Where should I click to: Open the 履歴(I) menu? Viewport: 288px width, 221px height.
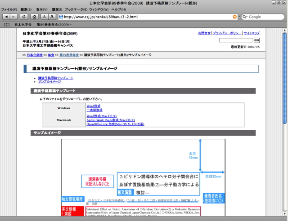57,9
